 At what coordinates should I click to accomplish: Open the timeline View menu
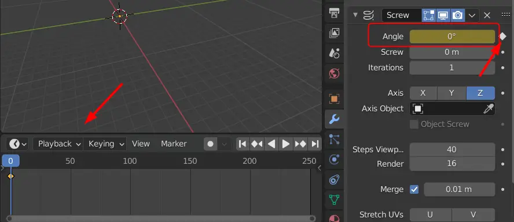tap(141, 144)
